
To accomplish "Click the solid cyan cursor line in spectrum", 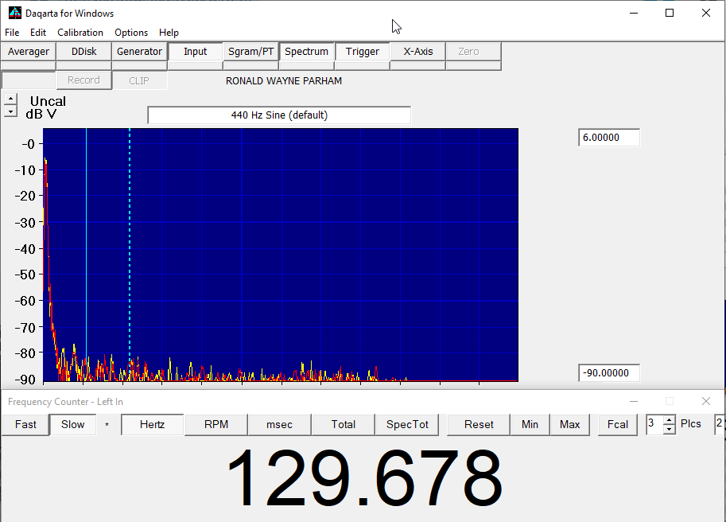I will coord(86,239).
